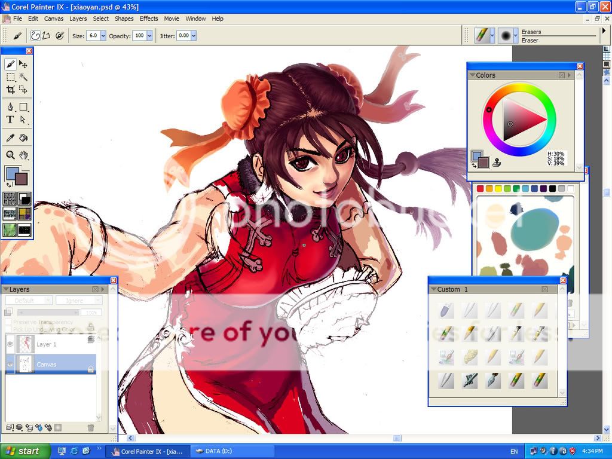This screenshot has height=459, width=612.
Task: Choose the Rectangular Selection tool
Action: pyautogui.click(x=11, y=77)
